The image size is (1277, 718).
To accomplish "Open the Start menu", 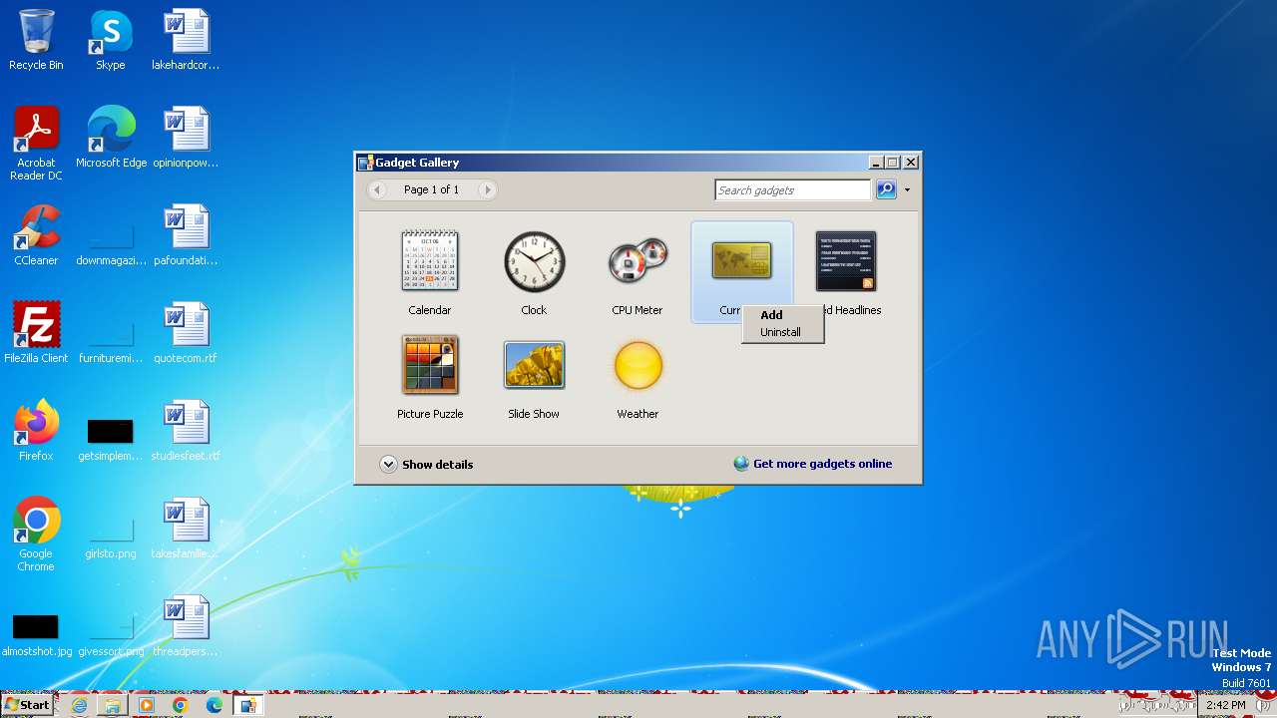I will tap(27, 705).
